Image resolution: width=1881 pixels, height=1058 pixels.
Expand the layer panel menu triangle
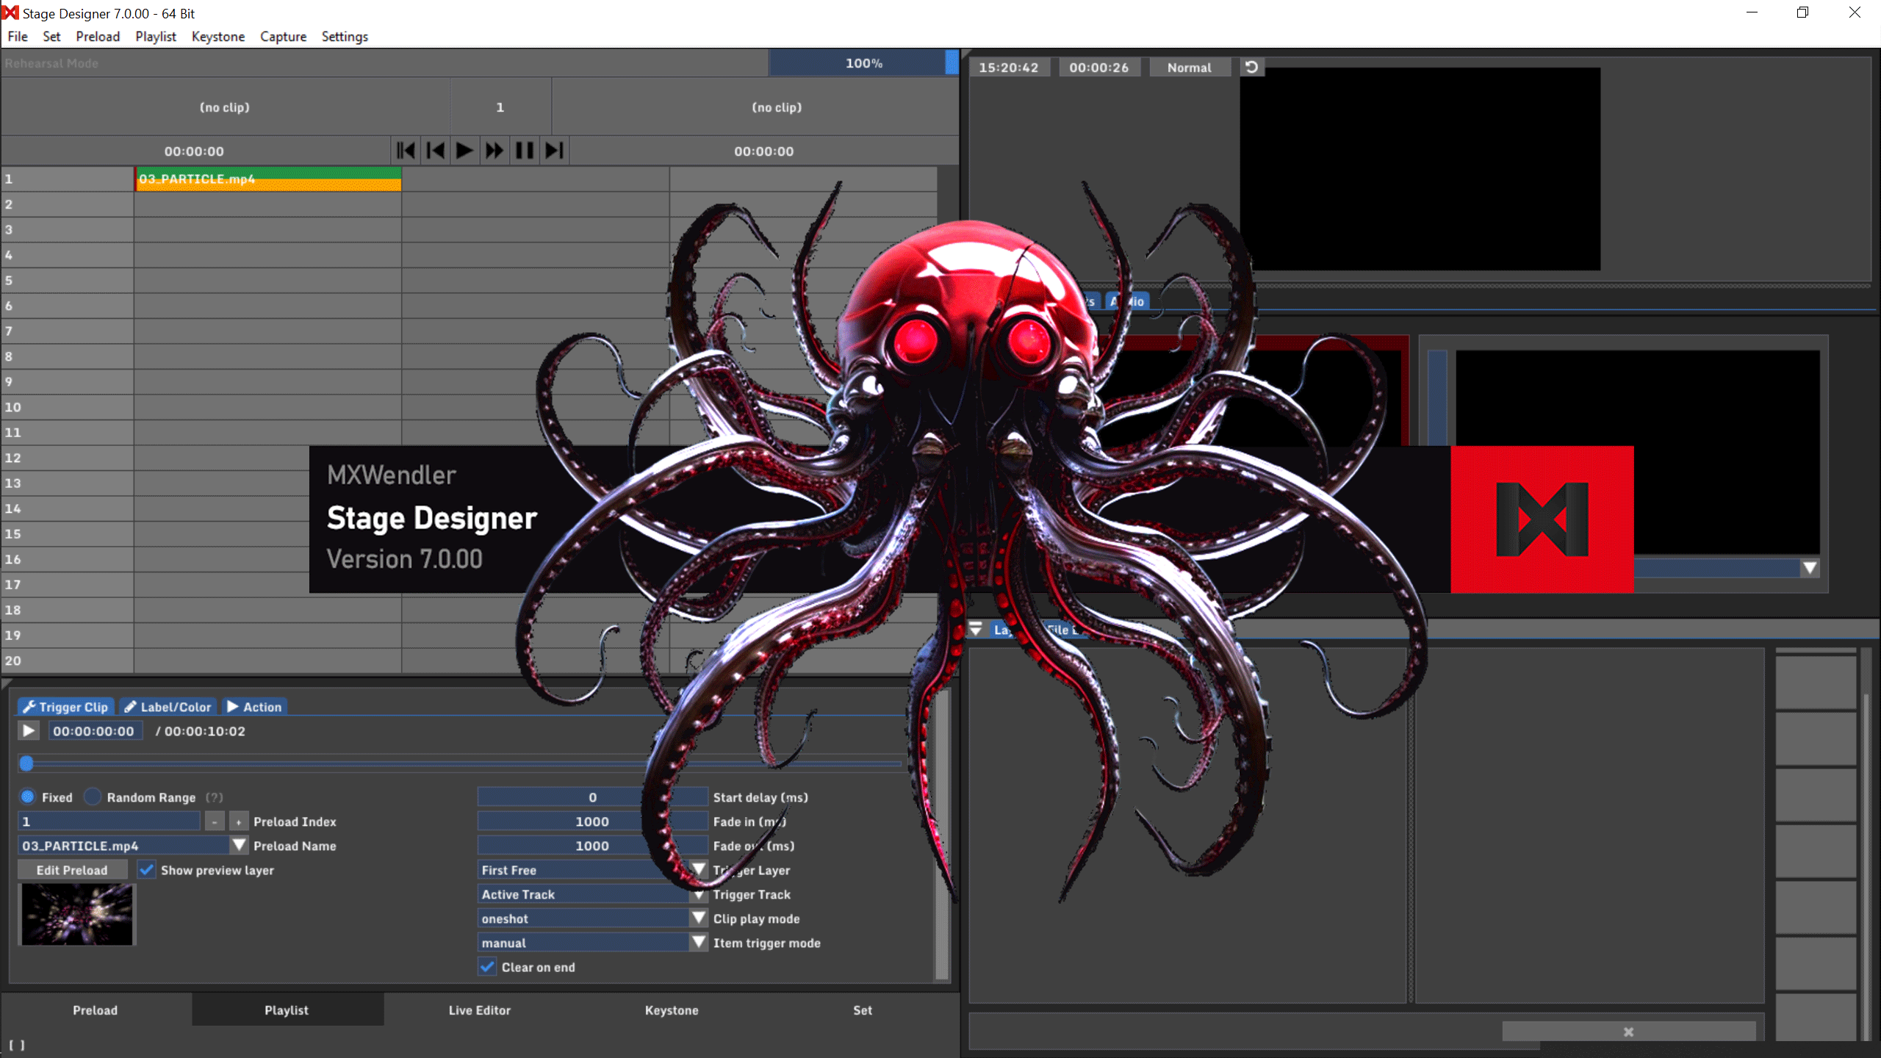point(976,629)
